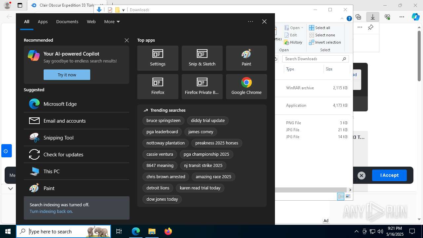Open This PC suggestion
423x238 pixels.
point(76,171)
